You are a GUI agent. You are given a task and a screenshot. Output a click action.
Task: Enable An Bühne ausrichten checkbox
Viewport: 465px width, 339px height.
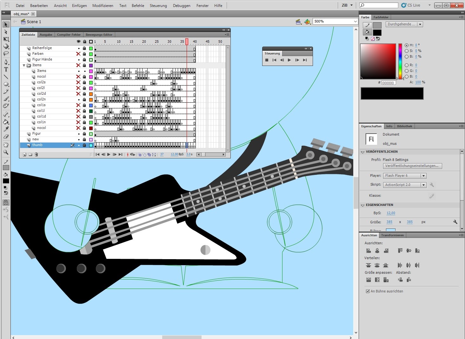point(368,291)
